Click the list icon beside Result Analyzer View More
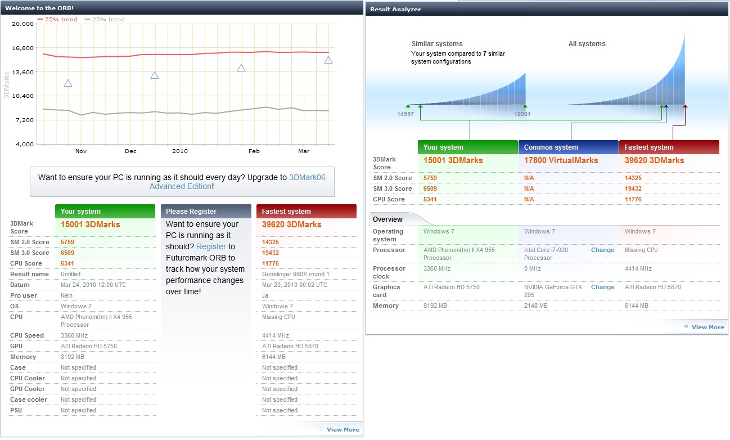 tap(686, 327)
